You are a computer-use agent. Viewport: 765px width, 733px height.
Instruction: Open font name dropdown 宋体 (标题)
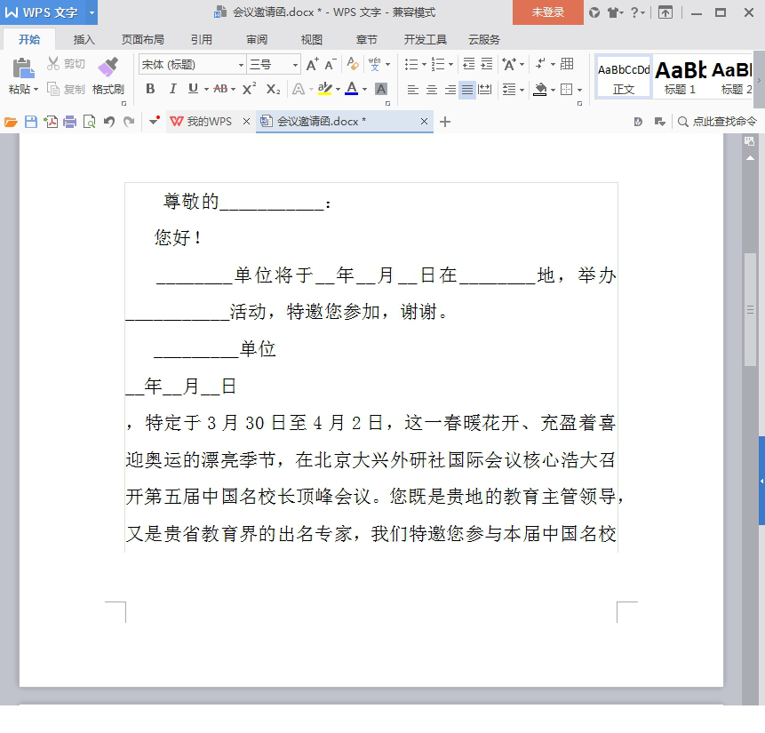(241, 65)
